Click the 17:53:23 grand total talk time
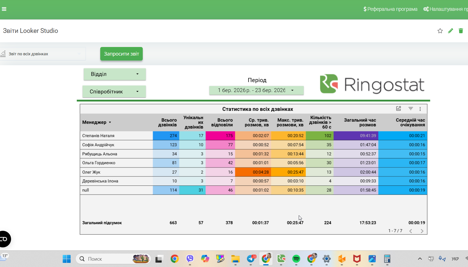 coord(368,223)
